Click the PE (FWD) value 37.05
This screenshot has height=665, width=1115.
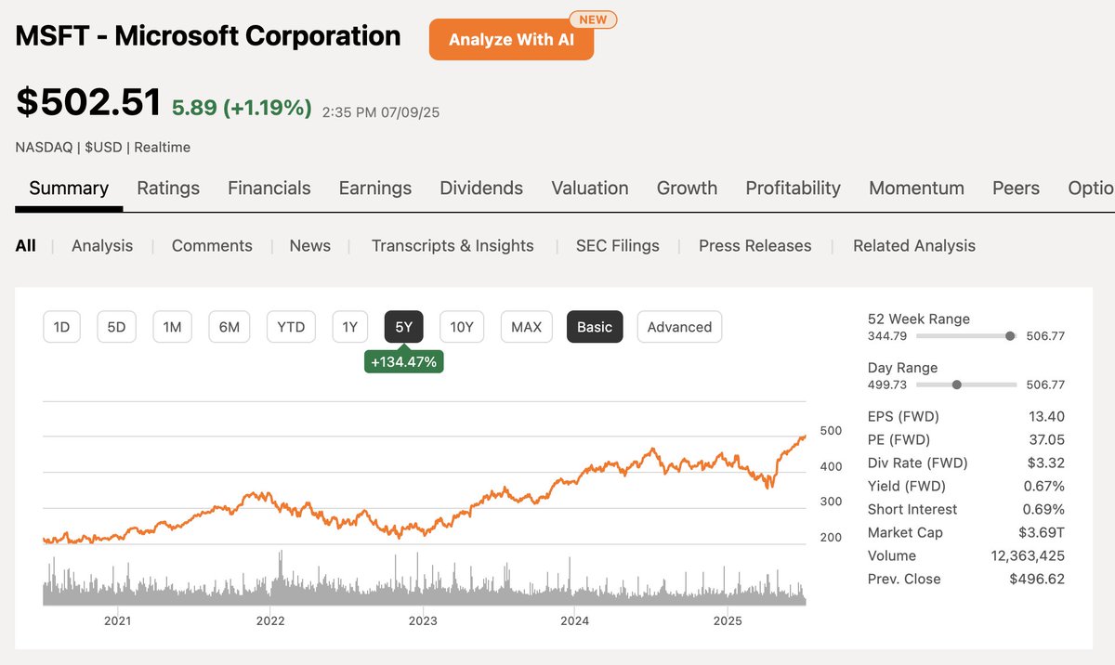1046,439
